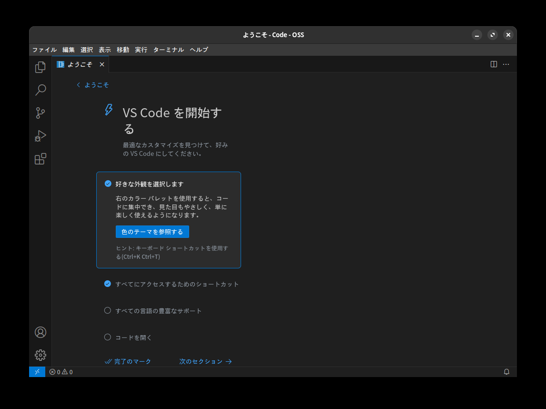
Task: Click the lightning bolt icon beside the heading
Action: coord(109,110)
